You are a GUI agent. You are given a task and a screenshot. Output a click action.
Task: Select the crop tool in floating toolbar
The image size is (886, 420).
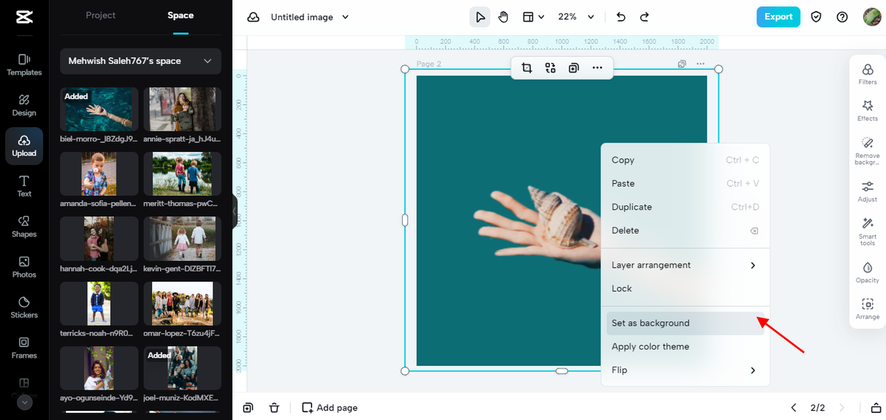tap(527, 68)
